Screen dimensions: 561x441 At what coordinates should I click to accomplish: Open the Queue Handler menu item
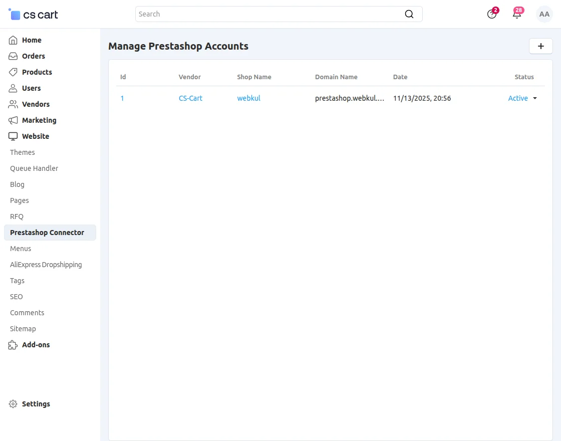click(34, 168)
